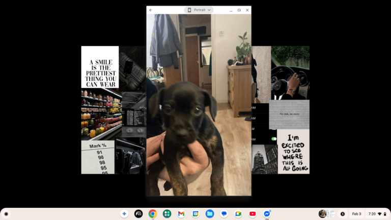
Task: Maximize the Portrait app window
Action: 239,10
